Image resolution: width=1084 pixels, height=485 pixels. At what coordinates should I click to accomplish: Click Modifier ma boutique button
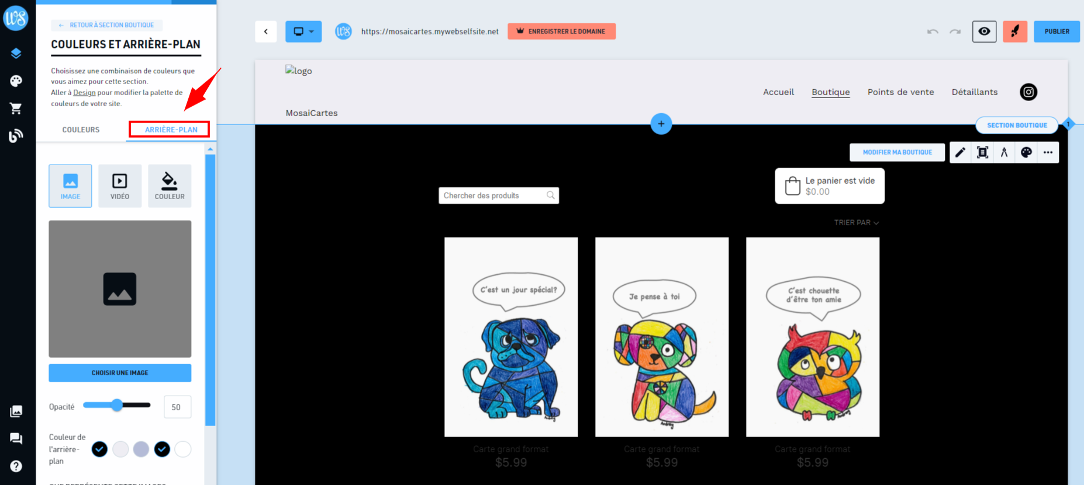tap(897, 152)
